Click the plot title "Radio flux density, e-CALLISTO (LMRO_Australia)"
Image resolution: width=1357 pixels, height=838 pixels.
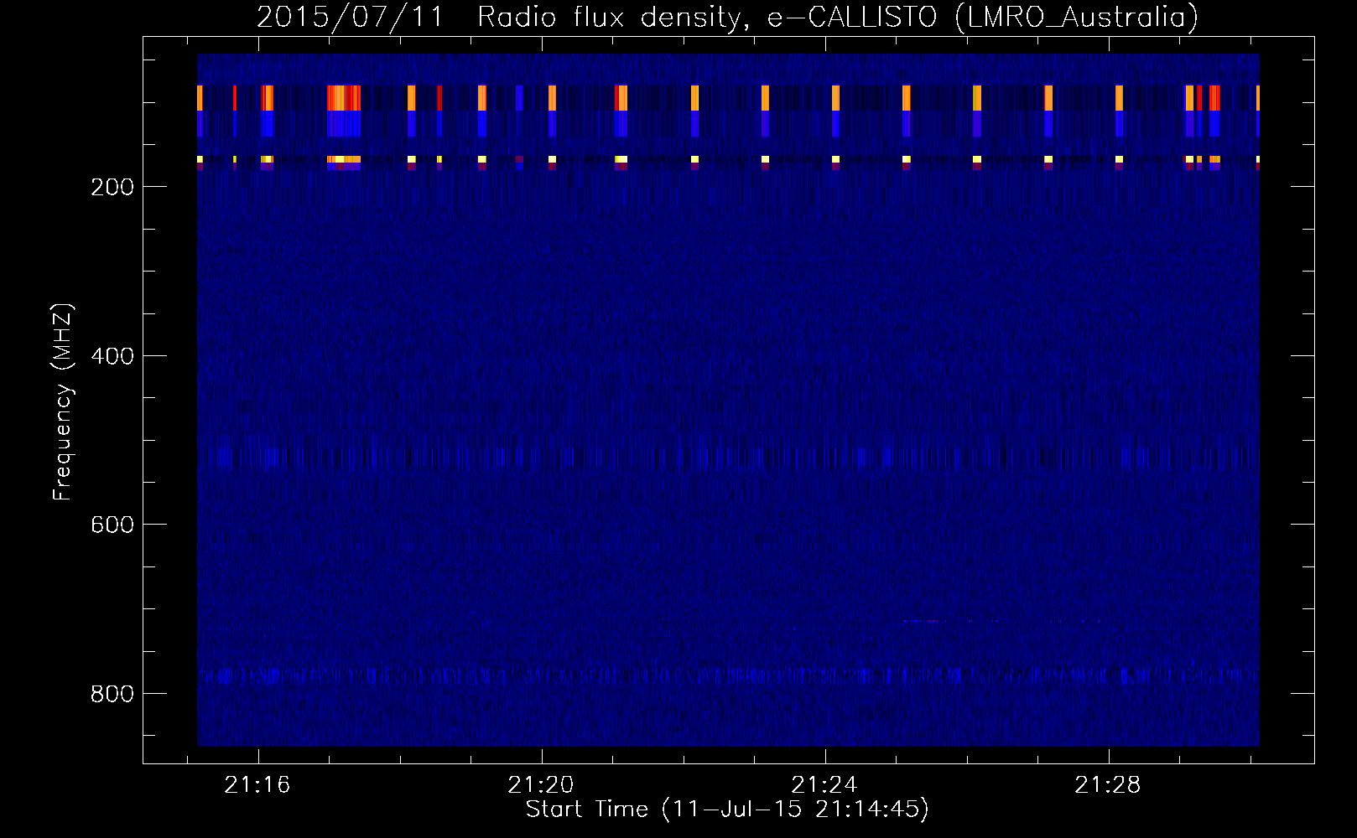(838, 17)
